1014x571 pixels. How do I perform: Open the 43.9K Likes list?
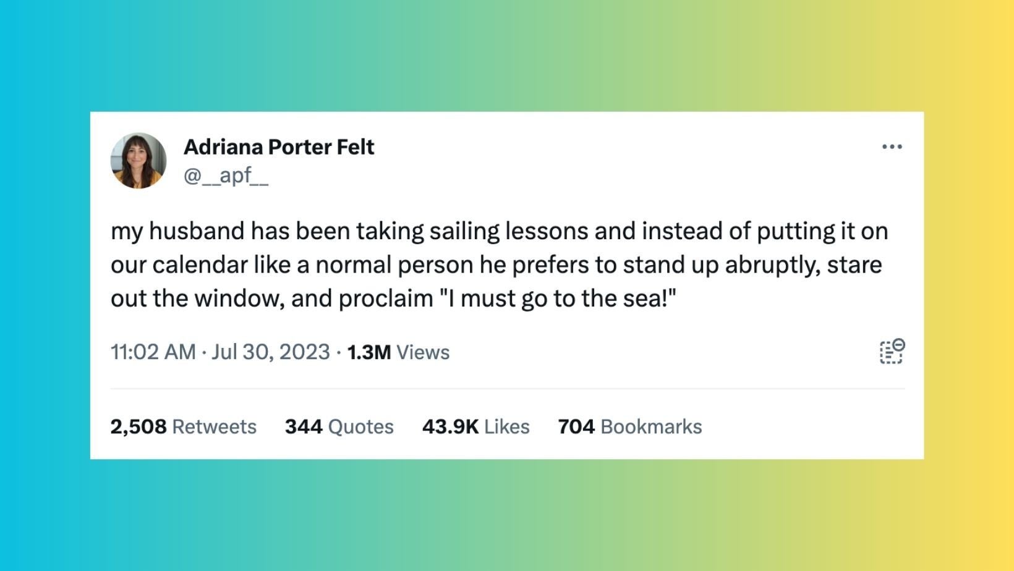(x=475, y=427)
